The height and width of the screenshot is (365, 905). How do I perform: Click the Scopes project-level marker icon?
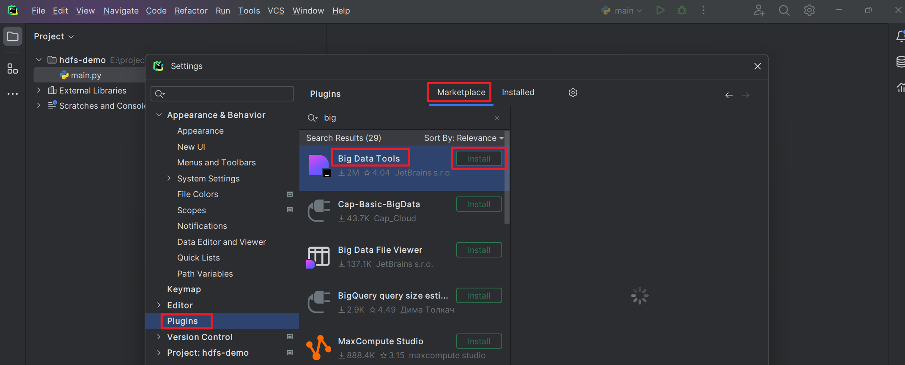[290, 210]
